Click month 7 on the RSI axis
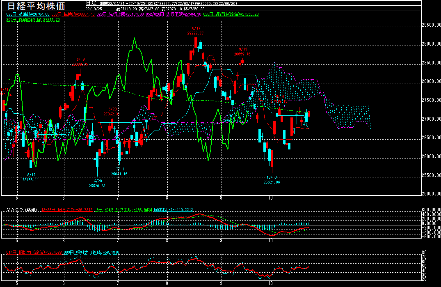Viewport: 441px width, 287px height. [118, 283]
